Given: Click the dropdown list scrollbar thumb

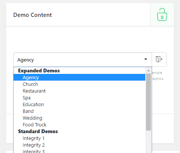Looking at the screenshot, I should tap(148, 102).
